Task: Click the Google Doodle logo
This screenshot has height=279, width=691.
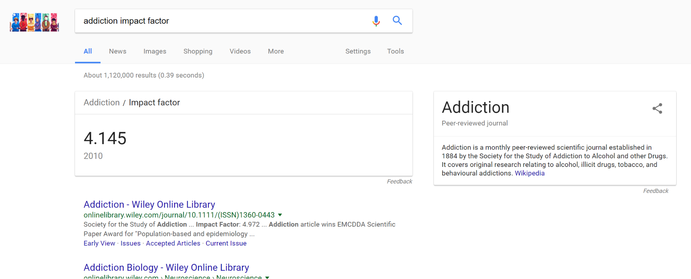Action: coord(34,22)
